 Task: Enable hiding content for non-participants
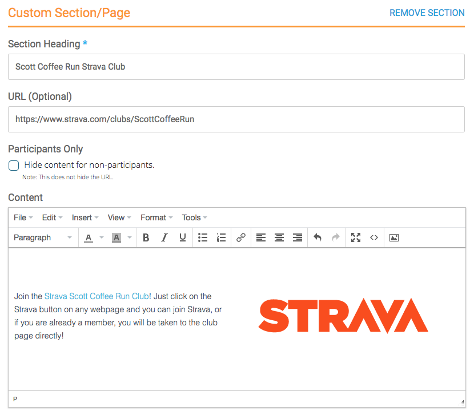click(14, 166)
